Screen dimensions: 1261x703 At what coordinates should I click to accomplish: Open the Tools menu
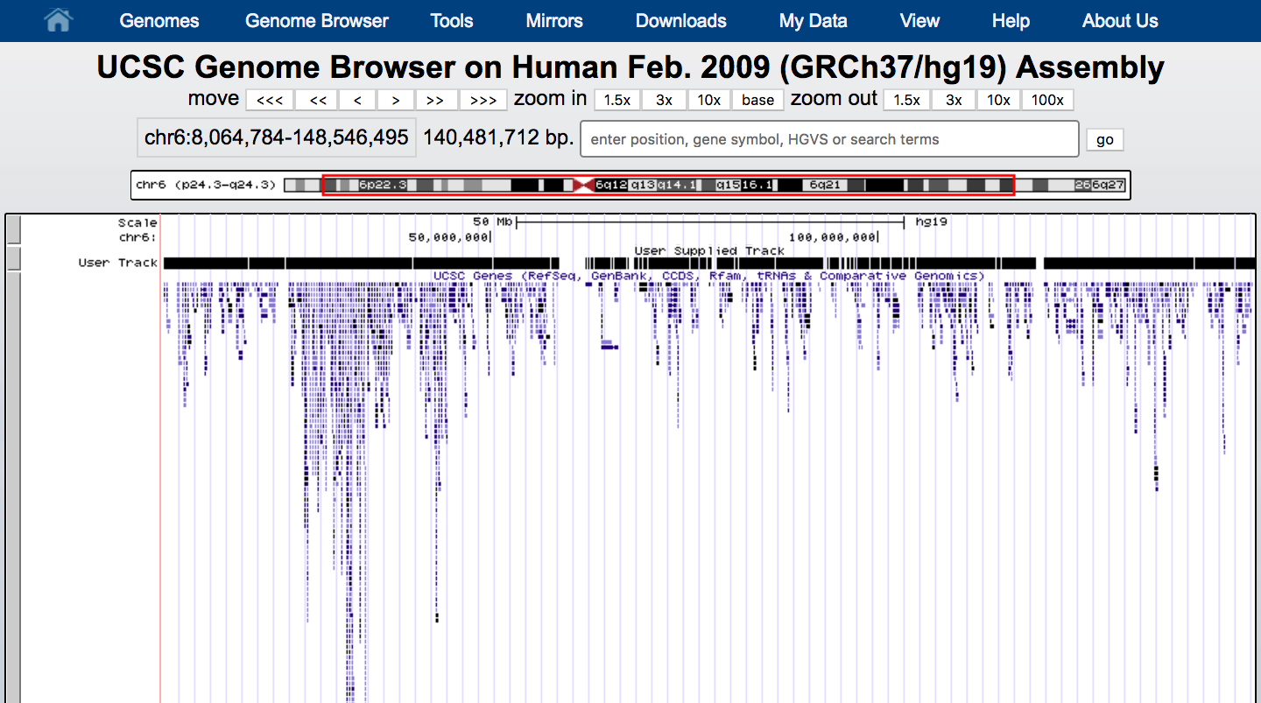452,21
